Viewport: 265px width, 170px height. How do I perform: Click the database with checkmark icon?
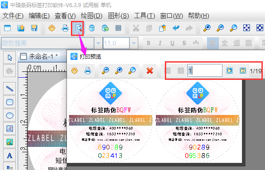pyautogui.click(x=105, y=28)
